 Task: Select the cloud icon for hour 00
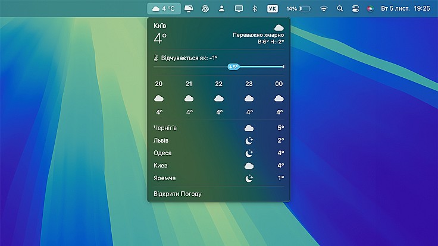[x=279, y=98]
